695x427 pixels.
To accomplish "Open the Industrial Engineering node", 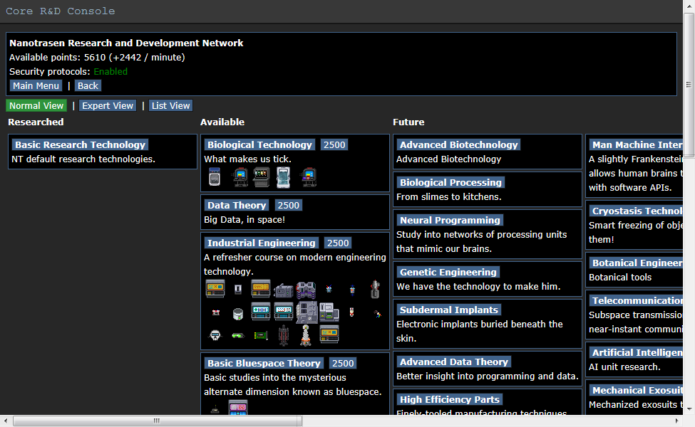I will 262,243.
